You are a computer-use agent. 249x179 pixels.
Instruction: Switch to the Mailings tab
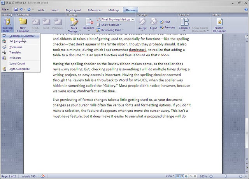point(114,10)
